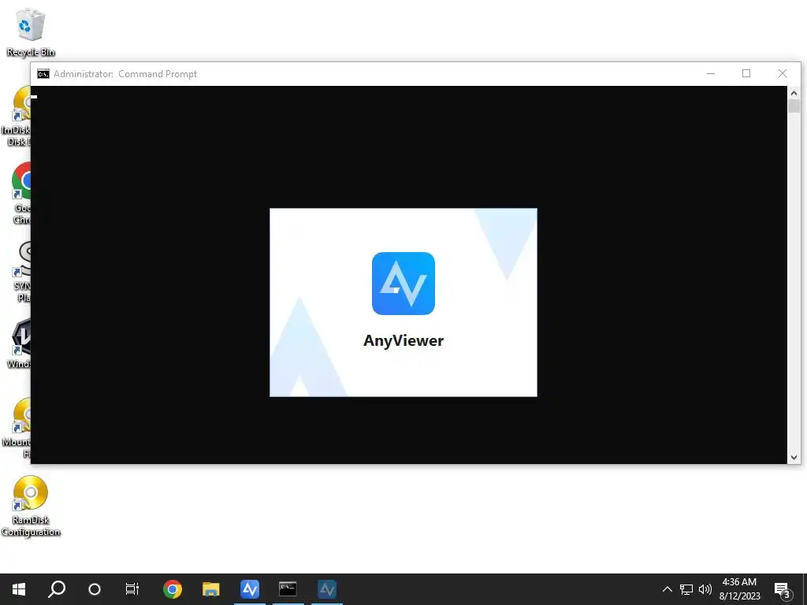807x605 pixels.
Task: Click the Command Prompt scrollbar thumb
Action: pos(794,106)
